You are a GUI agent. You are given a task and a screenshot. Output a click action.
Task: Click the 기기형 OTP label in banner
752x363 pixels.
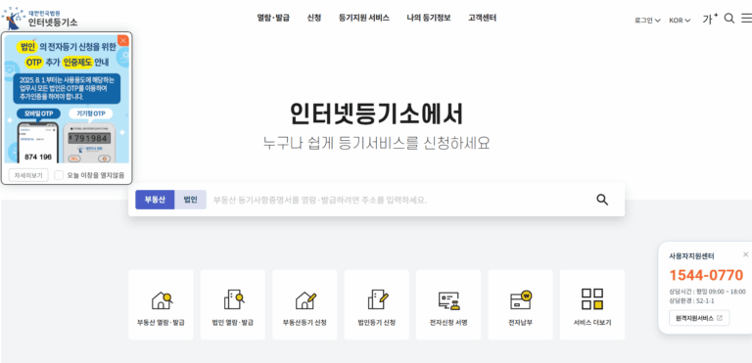91,113
